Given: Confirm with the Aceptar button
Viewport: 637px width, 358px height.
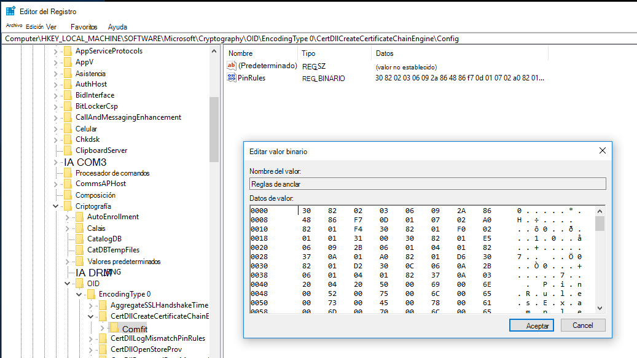Looking at the screenshot, I should 531,325.
